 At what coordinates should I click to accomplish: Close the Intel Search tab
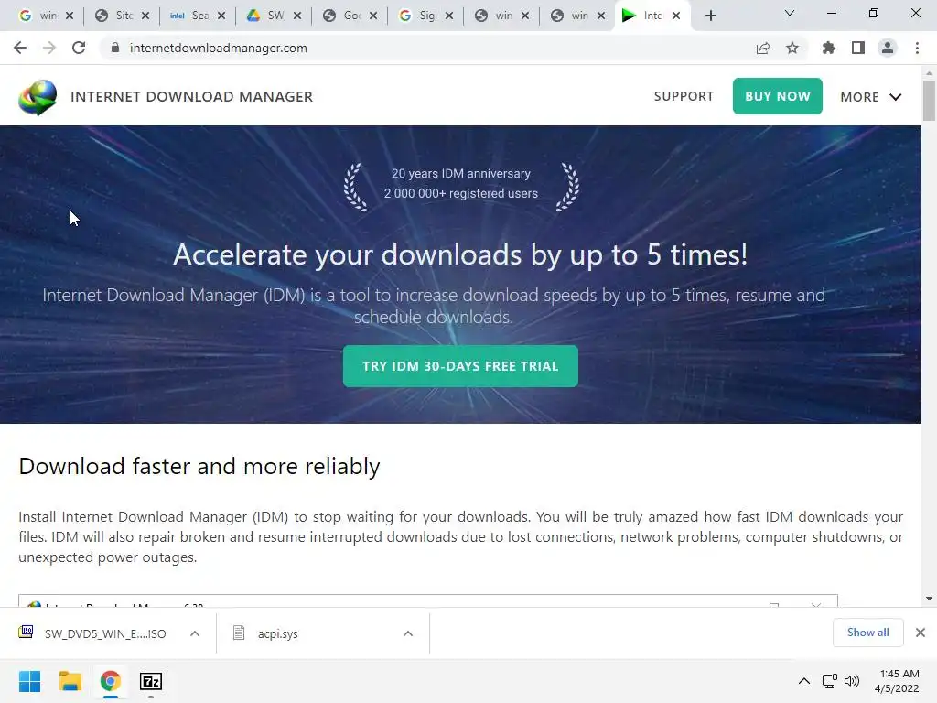click(221, 16)
